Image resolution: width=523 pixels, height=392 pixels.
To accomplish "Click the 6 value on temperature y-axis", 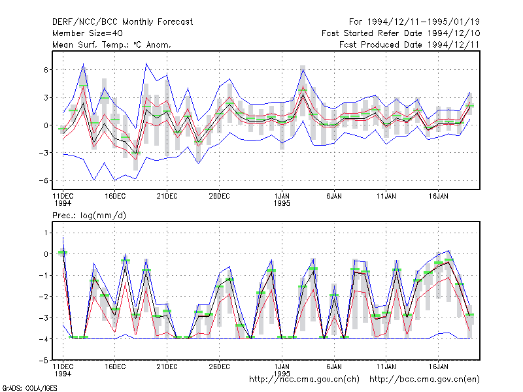I will [x=46, y=70].
